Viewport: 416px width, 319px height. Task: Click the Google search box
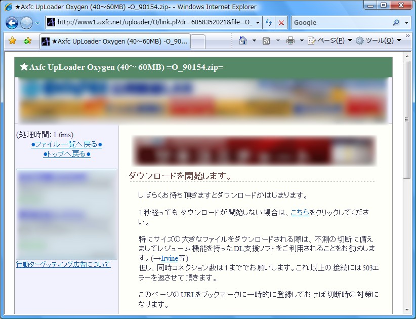click(x=342, y=23)
